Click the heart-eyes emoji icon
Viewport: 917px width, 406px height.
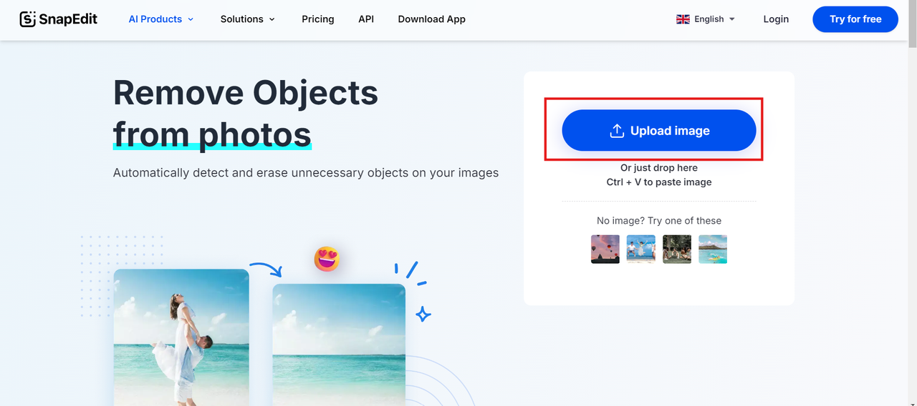tap(327, 259)
